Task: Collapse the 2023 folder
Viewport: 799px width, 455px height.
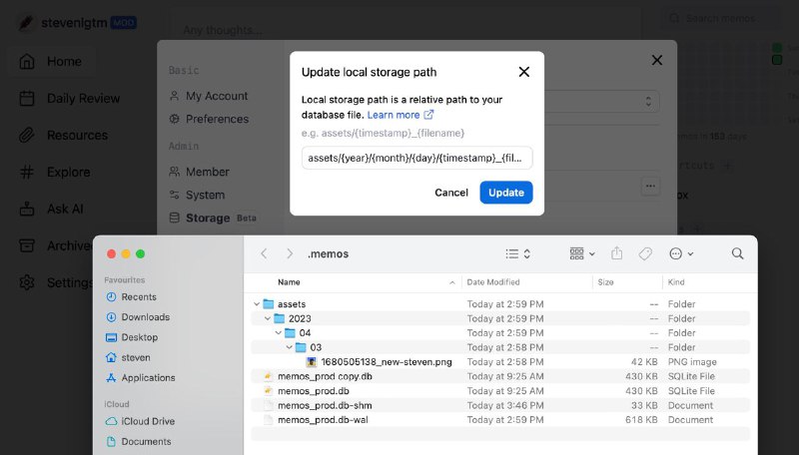Action: coord(268,319)
